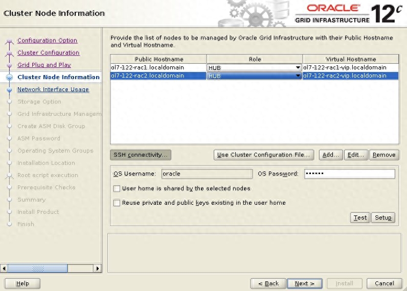Click the Grid Plug and Play step bullet

9,65
